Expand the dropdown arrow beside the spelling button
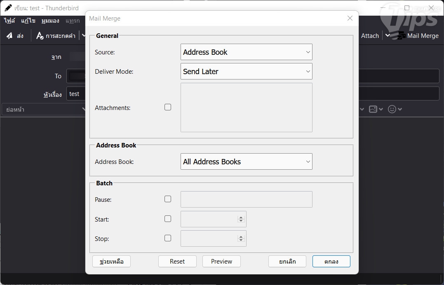The width and height of the screenshot is (444, 285). [83, 36]
